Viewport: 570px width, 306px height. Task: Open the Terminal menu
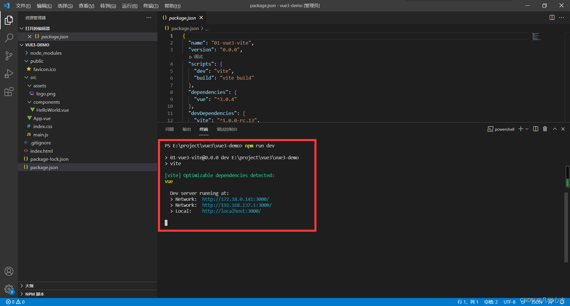point(151,6)
